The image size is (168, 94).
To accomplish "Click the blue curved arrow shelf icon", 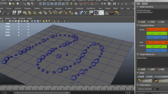I will click(81, 13).
